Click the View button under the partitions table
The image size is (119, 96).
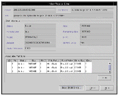[104, 78]
